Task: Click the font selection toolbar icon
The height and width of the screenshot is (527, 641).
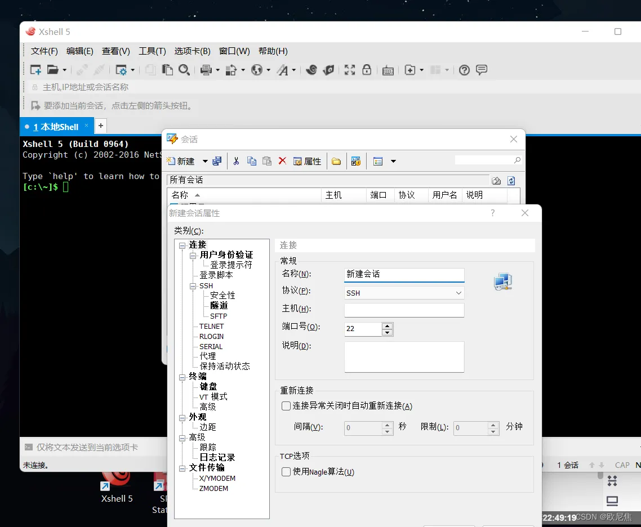Action: 283,70
